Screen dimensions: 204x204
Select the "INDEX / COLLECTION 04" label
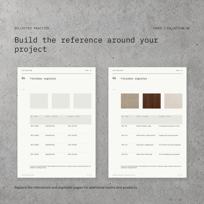(171, 28)
